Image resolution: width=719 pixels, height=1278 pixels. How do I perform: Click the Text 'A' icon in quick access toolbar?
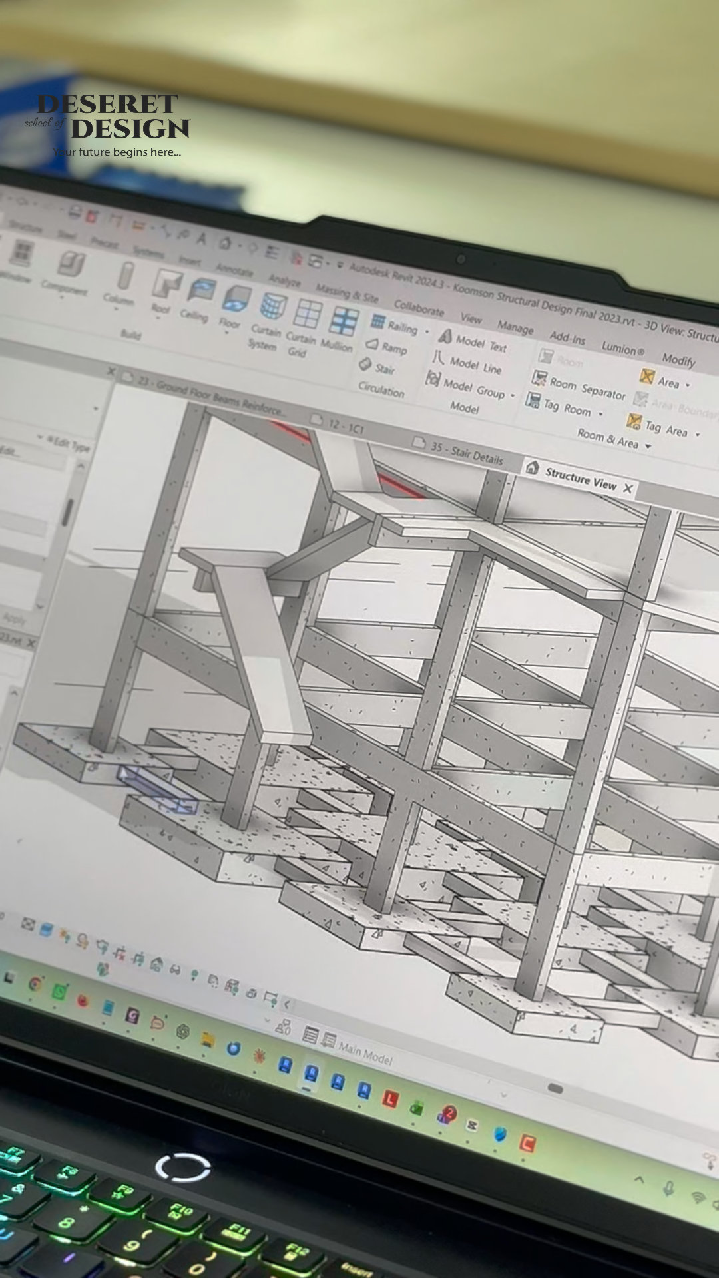(201, 238)
